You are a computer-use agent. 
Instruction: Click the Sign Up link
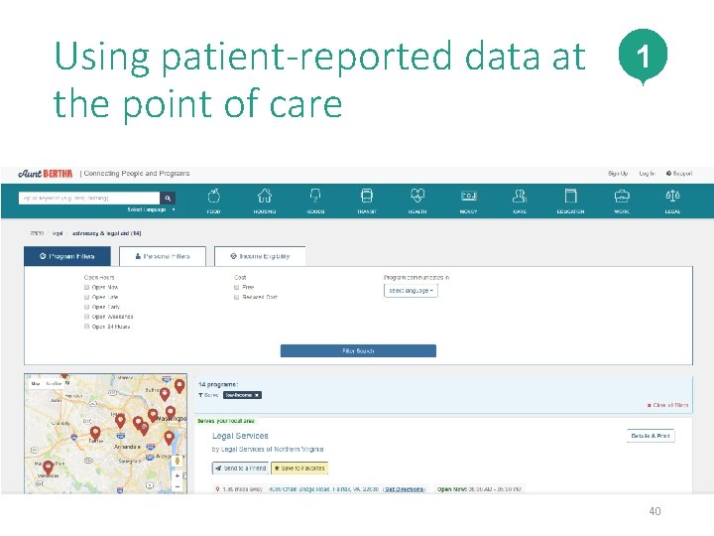618,173
